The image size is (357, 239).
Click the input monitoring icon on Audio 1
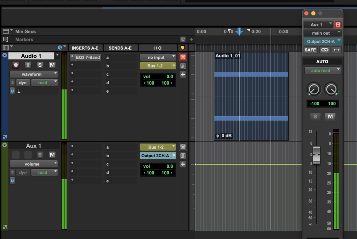28,65
